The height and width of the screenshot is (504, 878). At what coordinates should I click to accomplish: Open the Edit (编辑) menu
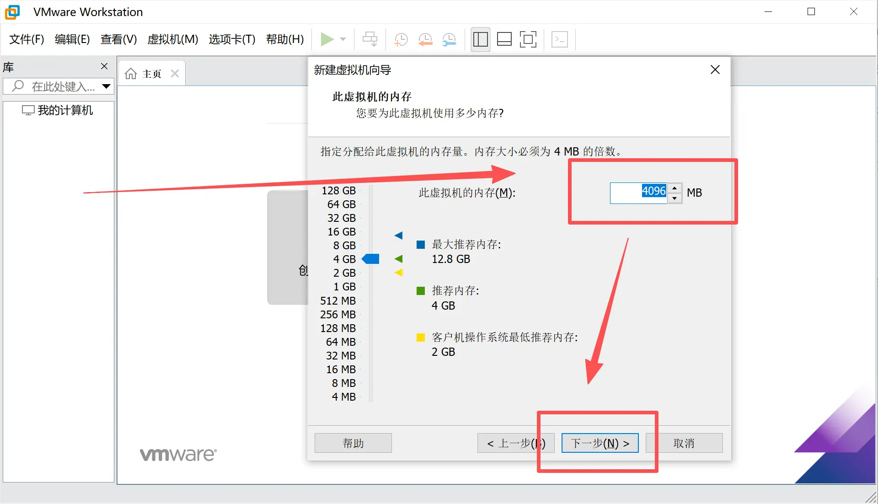click(x=72, y=39)
